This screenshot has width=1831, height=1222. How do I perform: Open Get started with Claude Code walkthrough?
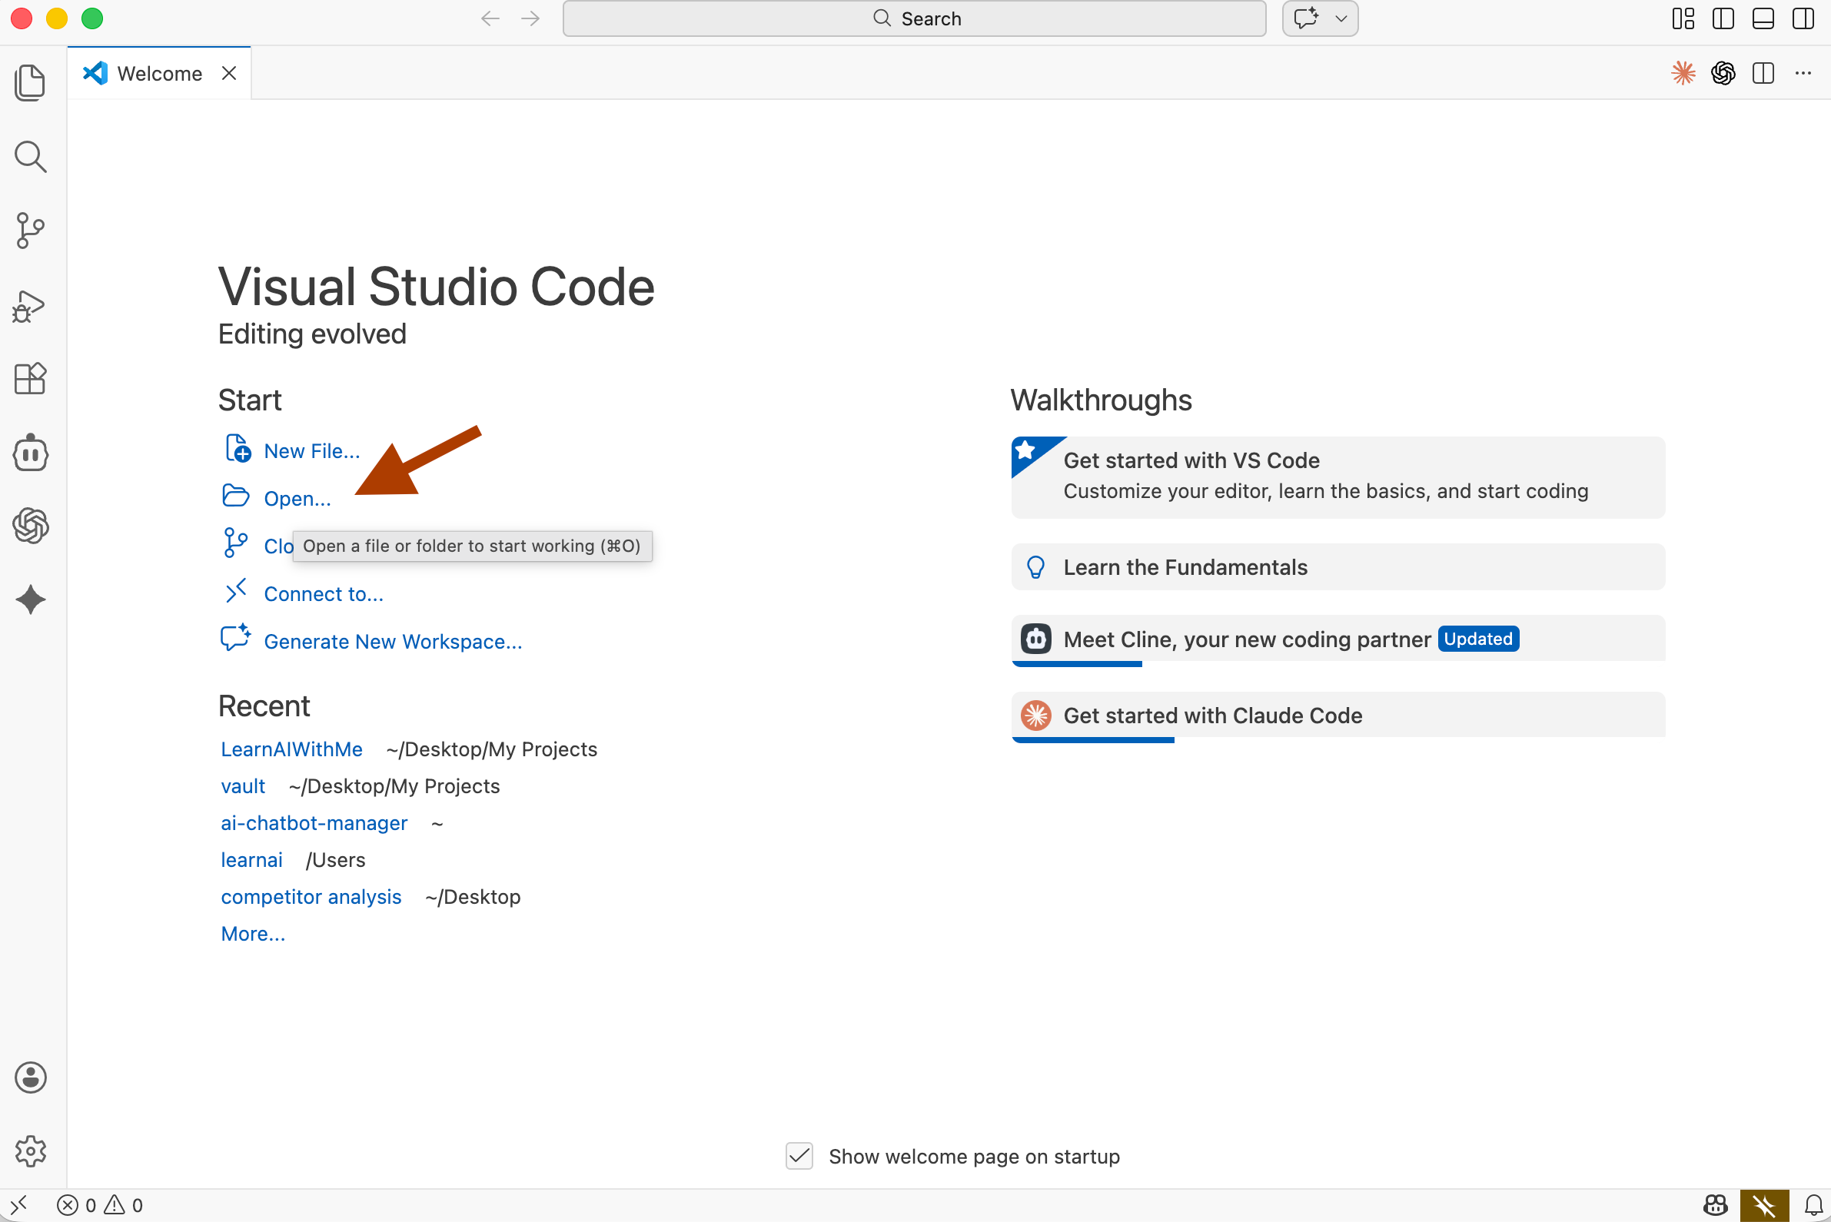[1212, 716]
